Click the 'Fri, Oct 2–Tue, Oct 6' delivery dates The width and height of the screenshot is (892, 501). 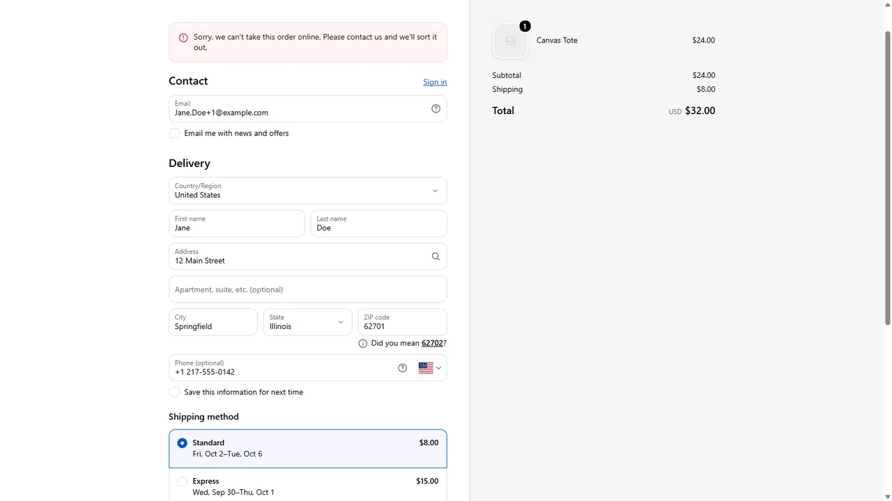point(227,454)
